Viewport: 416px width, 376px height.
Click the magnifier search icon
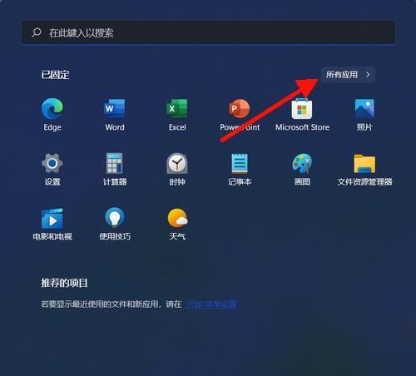(37, 32)
